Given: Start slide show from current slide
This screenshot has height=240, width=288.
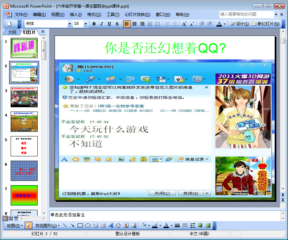Looking at the screenshot, I should 16,218.
